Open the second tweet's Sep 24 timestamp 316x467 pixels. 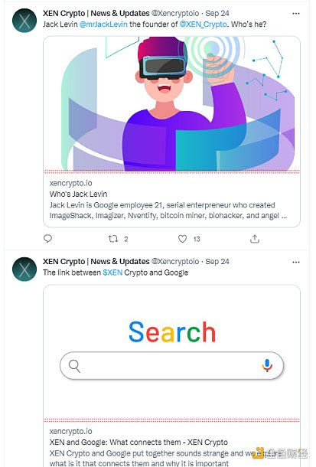point(217,262)
